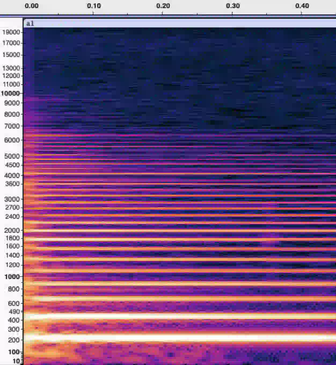Click 400 on the frequency scale
The image size is (336, 365).
pos(14,320)
